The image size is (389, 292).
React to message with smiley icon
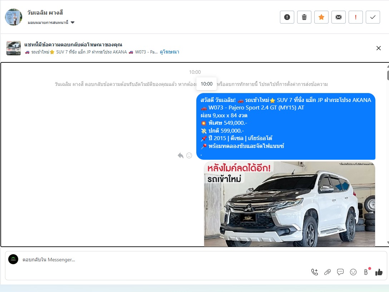[189, 155]
